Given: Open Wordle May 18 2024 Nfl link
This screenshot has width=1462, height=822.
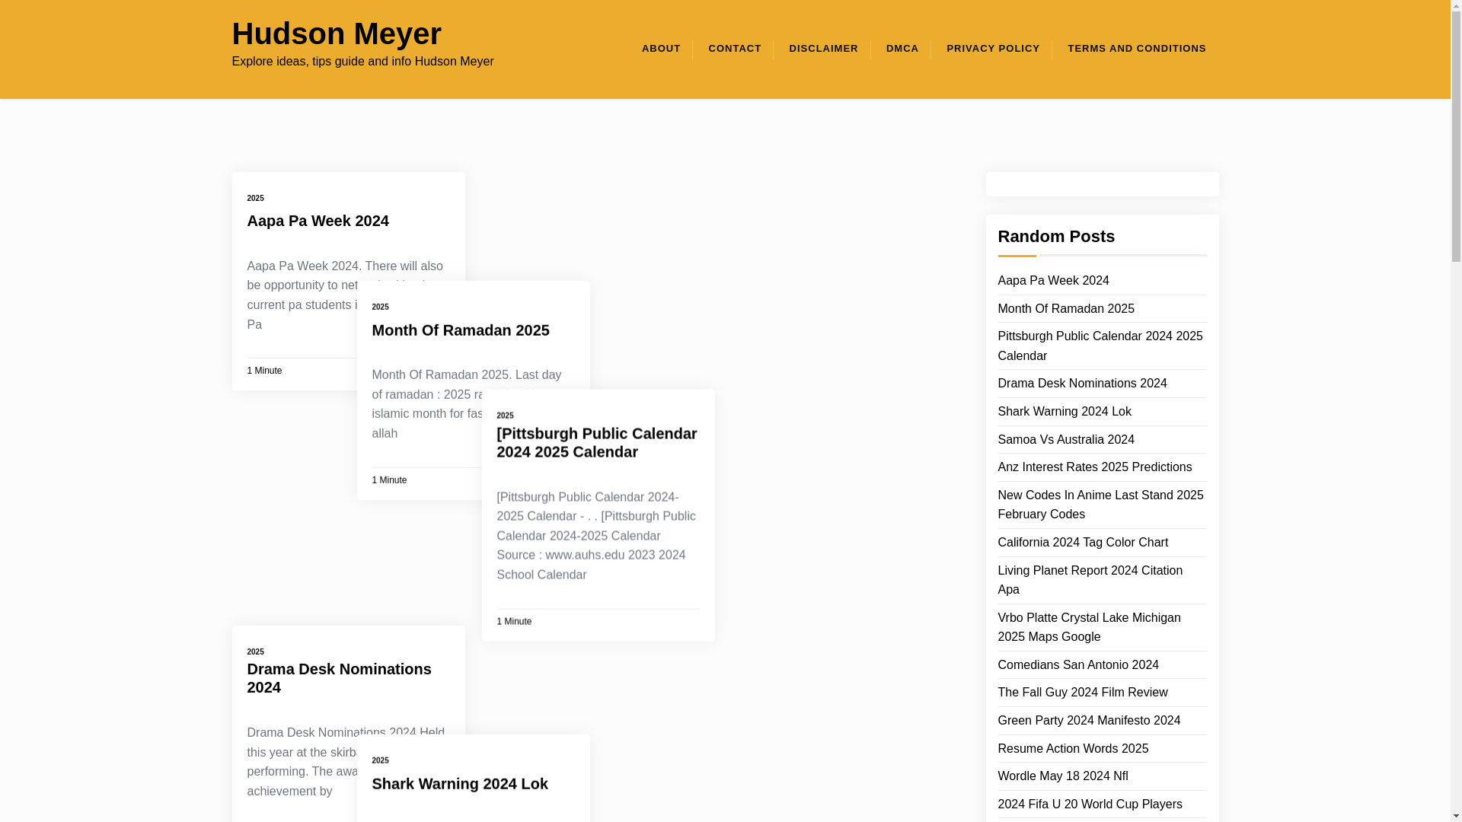Looking at the screenshot, I should click(x=1062, y=776).
